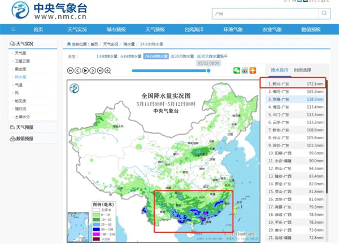
Task: Open 雷达图 in the left sidebar
Action: tap(20, 68)
